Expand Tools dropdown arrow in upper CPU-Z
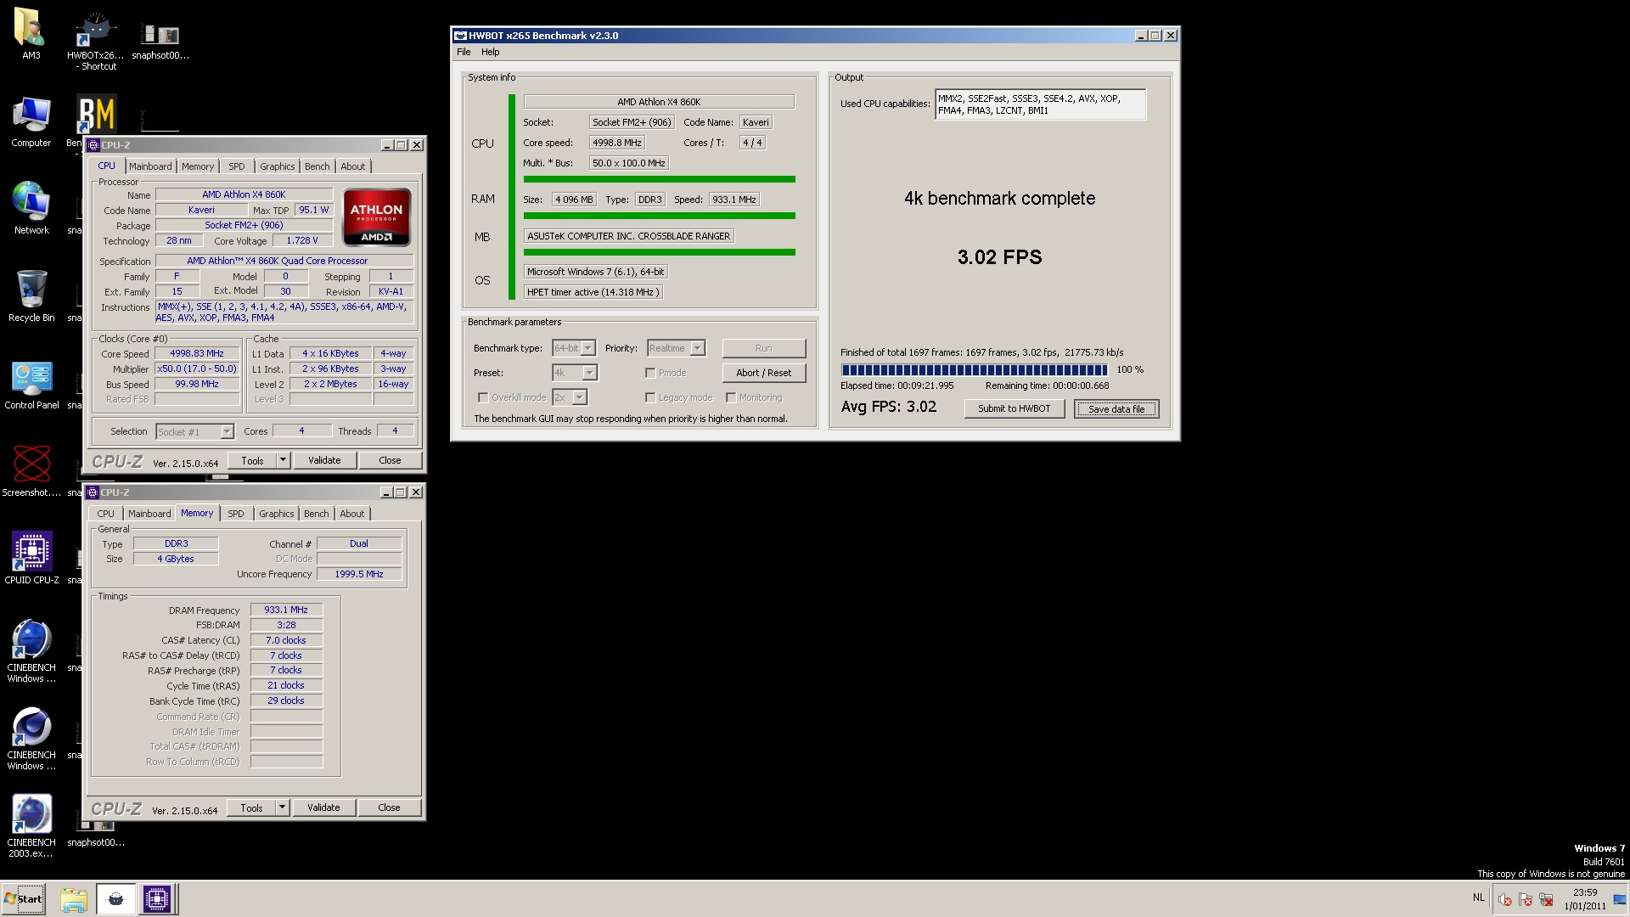This screenshot has width=1630, height=917. click(x=283, y=460)
